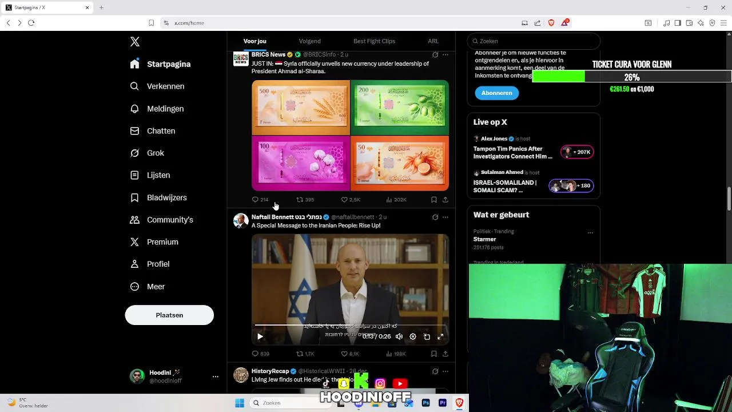The height and width of the screenshot is (412, 732).
Task: Open Profiel in the sidebar
Action: [x=150, y=264]
